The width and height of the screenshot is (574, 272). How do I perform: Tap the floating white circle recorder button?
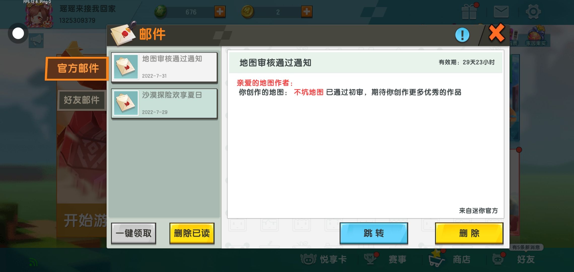18,33
